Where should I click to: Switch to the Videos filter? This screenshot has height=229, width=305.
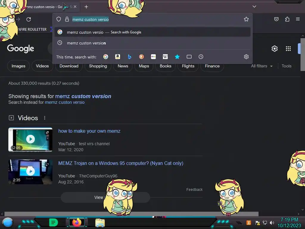click(42, 66)
